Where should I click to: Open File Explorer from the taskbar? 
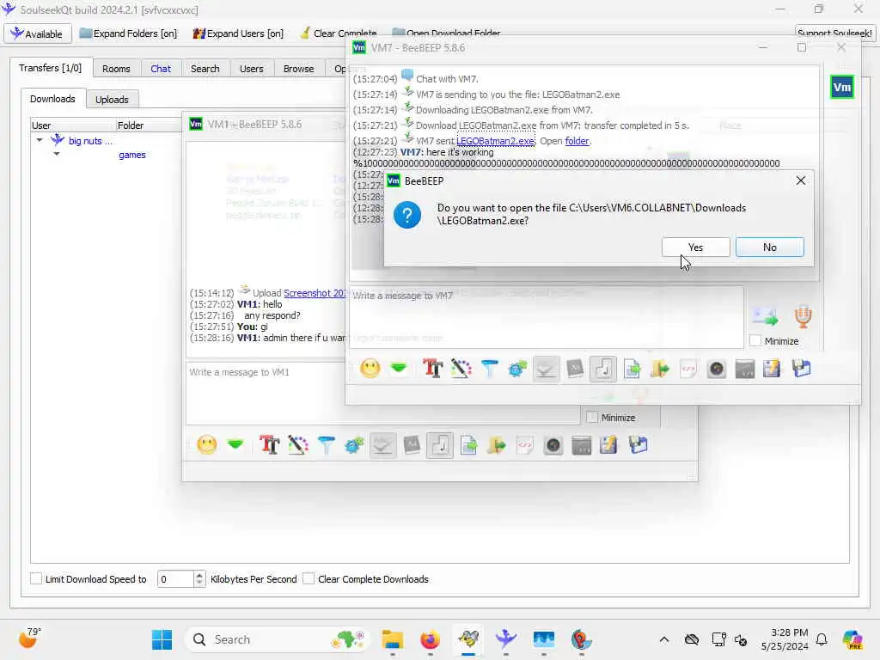point(392,639)
